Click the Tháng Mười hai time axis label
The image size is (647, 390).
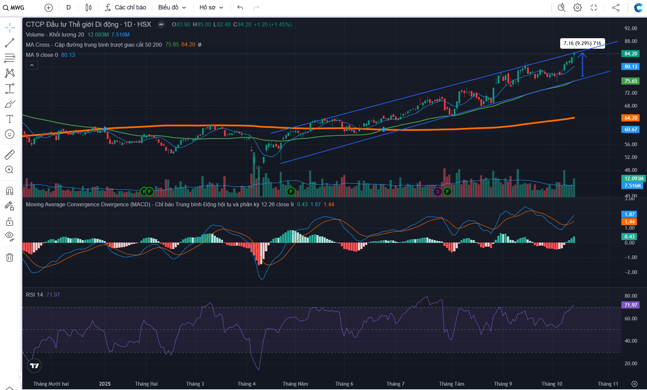[51, 384]
